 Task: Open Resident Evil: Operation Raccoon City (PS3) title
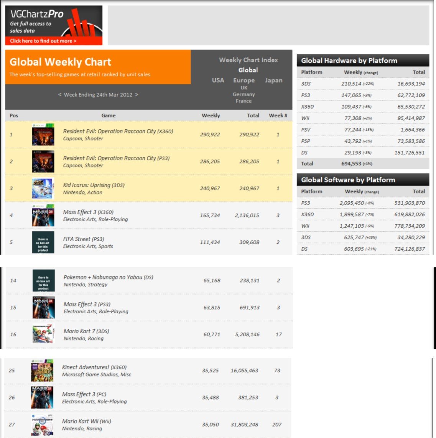click(x=116, y=158)
